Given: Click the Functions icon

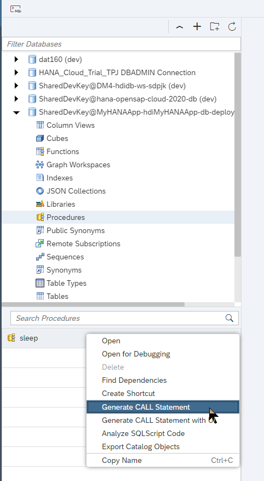Looking at the screenshot, I should (x=40, y=151).
